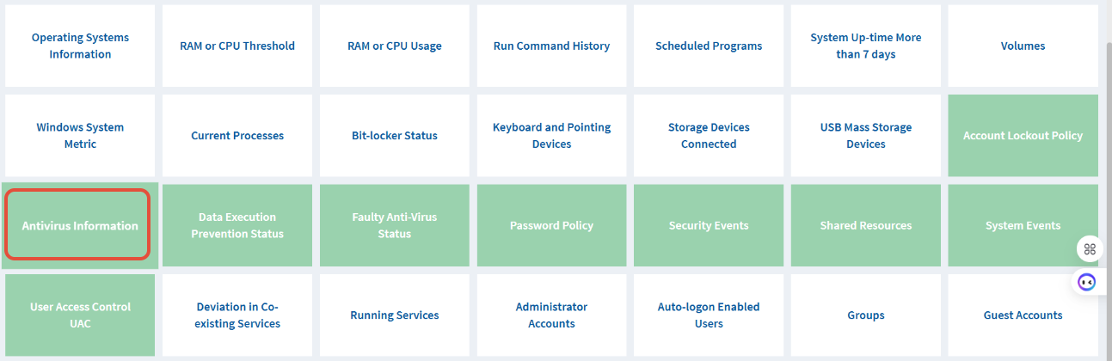Select USB Mass Storage Devices tile
Viewport: 1112px width, 361px height.
pos(866,136)
